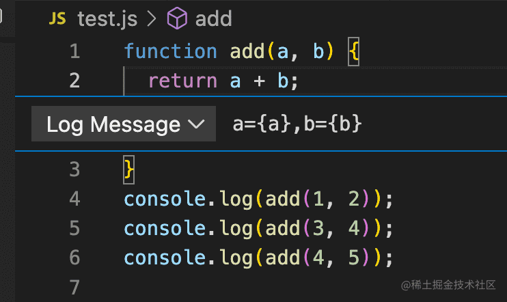Image resolution: width=507 pixels, height=302 pixels.
Task: Click line number 2 in the gutter
Action: coord(74,81)
